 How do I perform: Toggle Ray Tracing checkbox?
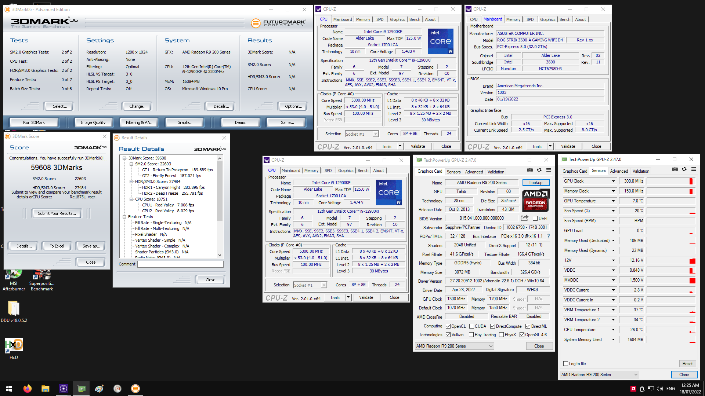tap(471, 335)
